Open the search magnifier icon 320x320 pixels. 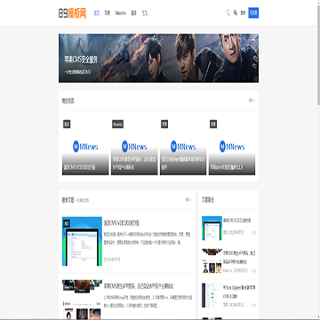pos(228,13)
